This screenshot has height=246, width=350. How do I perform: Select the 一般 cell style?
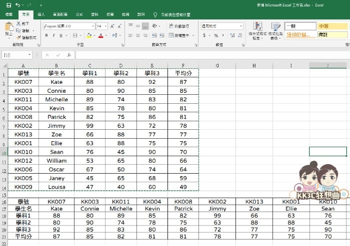pos(300,26)
